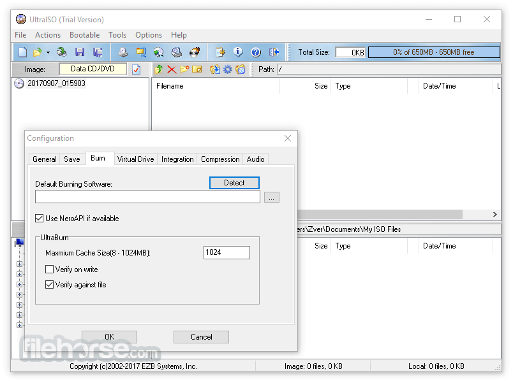Click the Maximum Cache Size field showing 1024

(227, 252)
